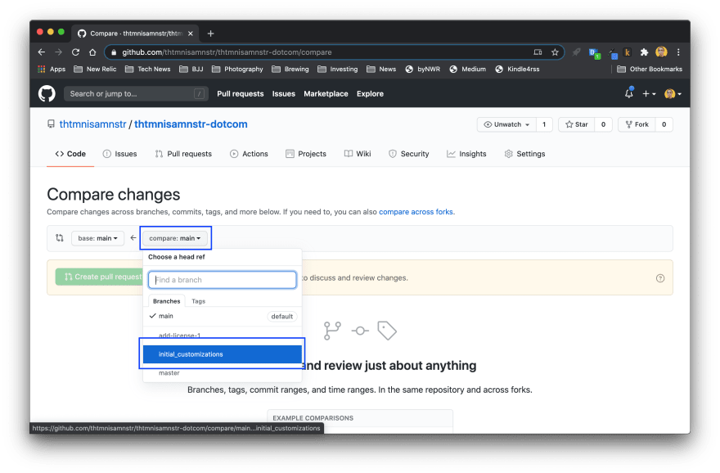Collapse the compare: main dropdown
The height and width of the screenshot is (473, 720).
pyautogui.click(x=175, y=238)
